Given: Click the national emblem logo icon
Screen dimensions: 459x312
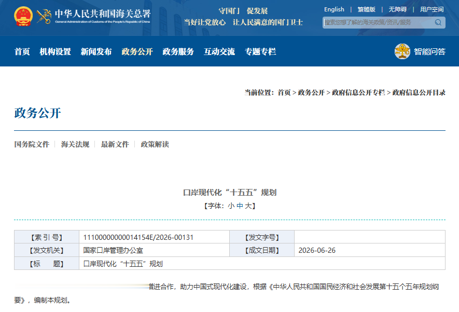Looking at the screenshot, I should click(x=23, y=17).
